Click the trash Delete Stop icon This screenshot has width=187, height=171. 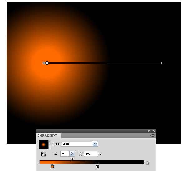[147, 163]
